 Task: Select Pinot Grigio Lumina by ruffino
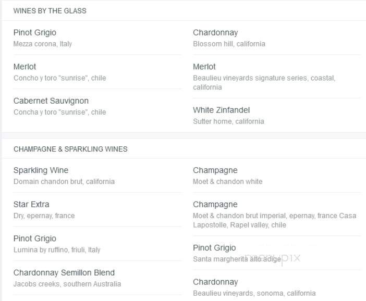[97, 244]
